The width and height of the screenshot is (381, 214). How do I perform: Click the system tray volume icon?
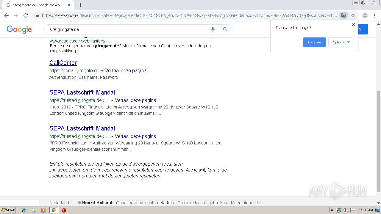346,210
